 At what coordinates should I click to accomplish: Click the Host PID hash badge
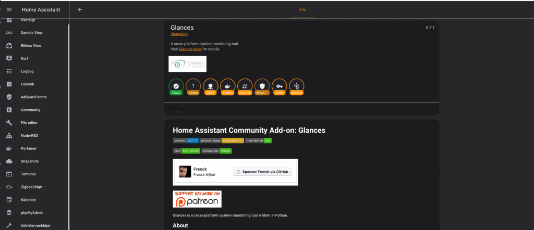[245, 87]
